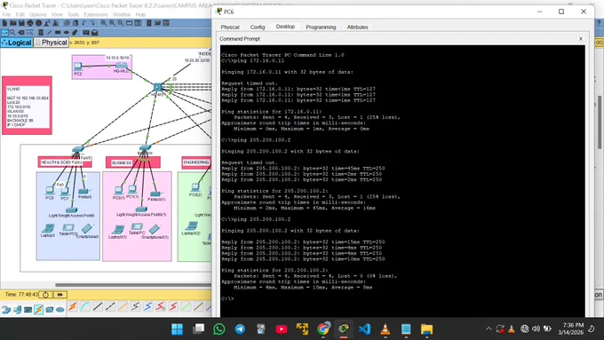Image resolution: width=604 pixels, height=340 pixels.
Task: Open the Edit menu
Action: 20,14
